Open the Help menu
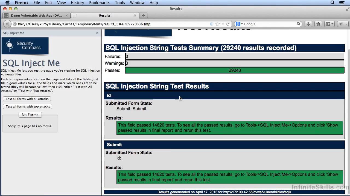The height and width of the screenshot is (196, 350). coord(154,3)
